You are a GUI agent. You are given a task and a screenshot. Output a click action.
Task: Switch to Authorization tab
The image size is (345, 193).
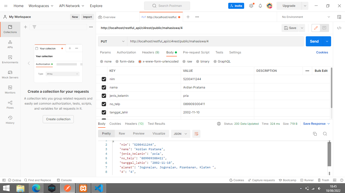(x=126, y=52)
